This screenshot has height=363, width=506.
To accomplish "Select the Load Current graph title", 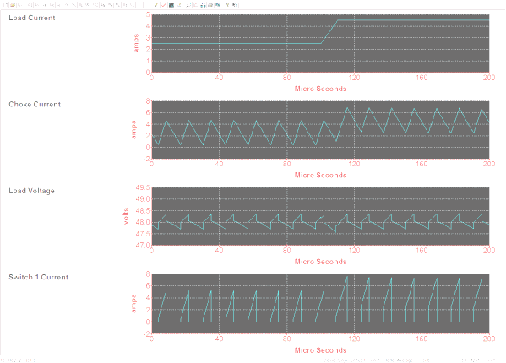I will [x=32, y=18].
